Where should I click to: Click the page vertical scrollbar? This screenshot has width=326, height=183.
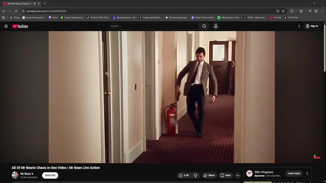click(x=325, y=48)
